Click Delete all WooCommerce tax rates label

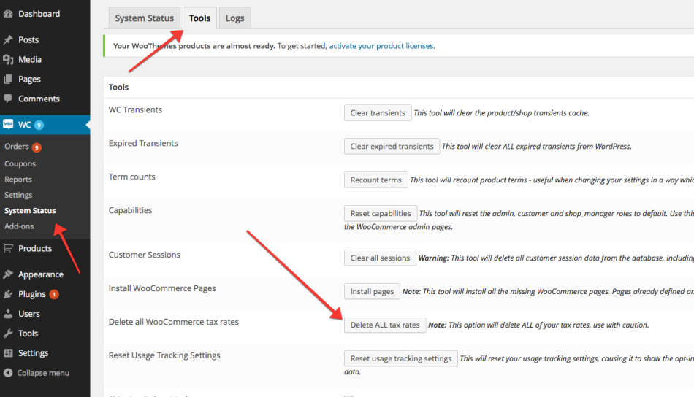174,322
